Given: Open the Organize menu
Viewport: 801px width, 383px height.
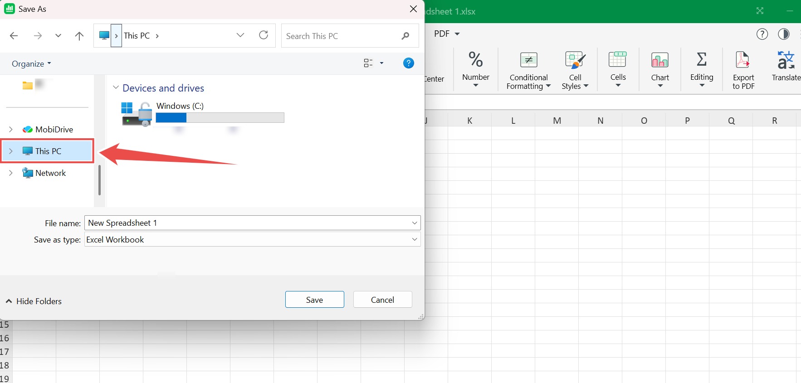Looking at the screenshot, I should pos(31,64).
